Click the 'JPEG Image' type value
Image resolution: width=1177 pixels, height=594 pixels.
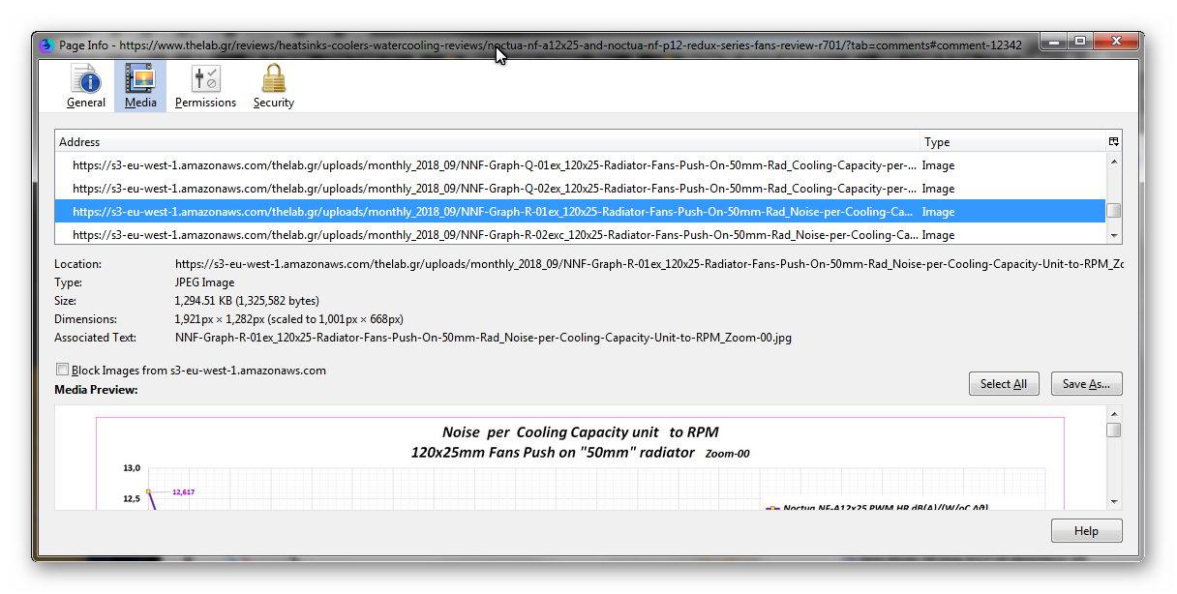(204, 282)
